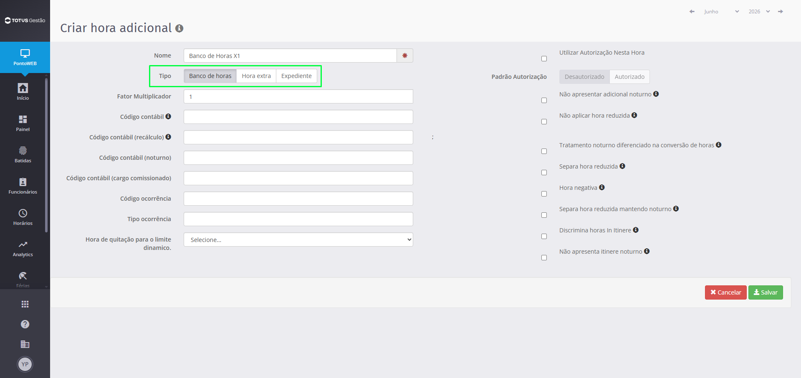This screenshot has height=378, width=801.
Task: Click info icon for Separa hora reduzida
Action: point(622,166)
